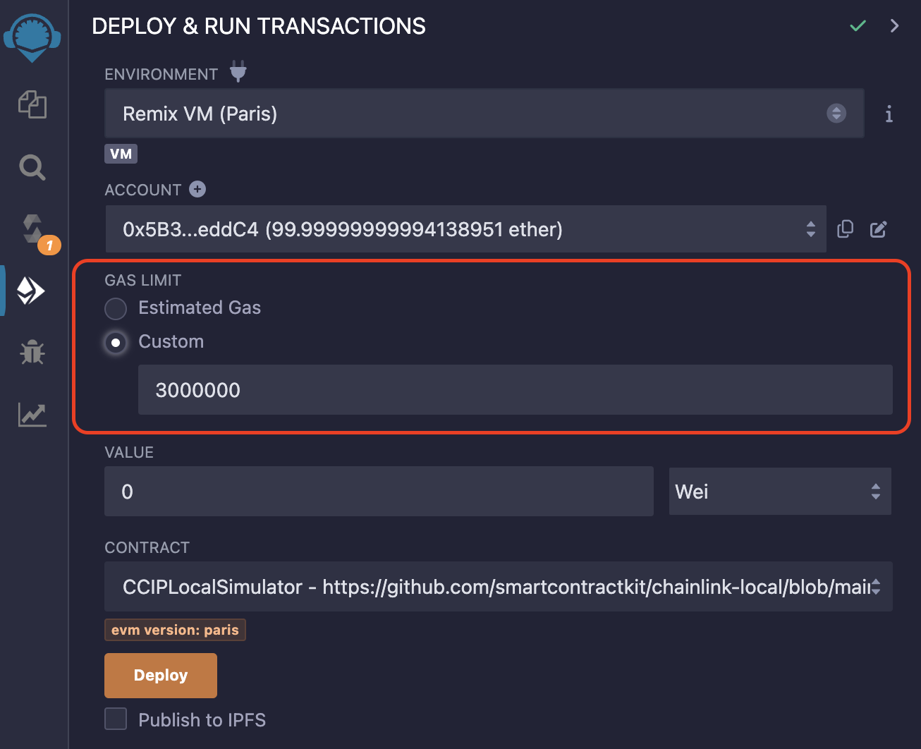Select the Custom gas limit radio button

click(116, 342)
